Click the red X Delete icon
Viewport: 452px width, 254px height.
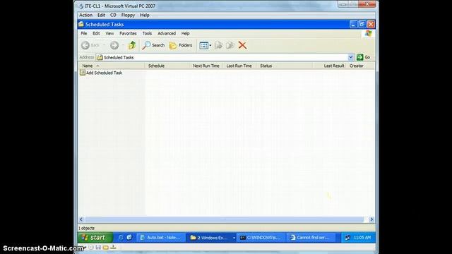pos(242,45)
